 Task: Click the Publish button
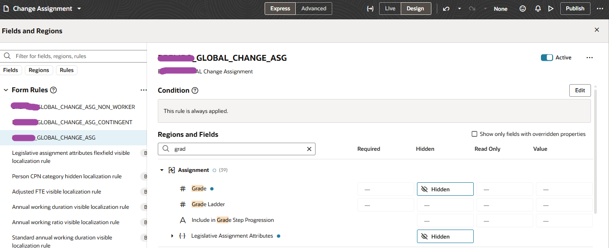575,9
